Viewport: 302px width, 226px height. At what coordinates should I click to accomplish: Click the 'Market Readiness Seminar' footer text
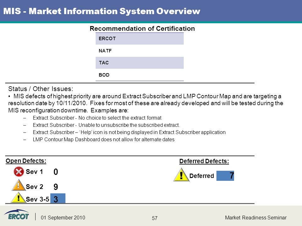[x=256, y=218]
